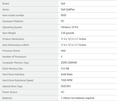Select the Hard Drive Rotational Speed label
117x101 pixels.
click(x=18, y=80)
